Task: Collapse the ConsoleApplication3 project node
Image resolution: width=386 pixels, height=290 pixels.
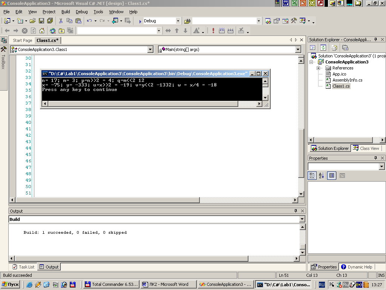Action: pyautogui.click(x=311, y=62)
